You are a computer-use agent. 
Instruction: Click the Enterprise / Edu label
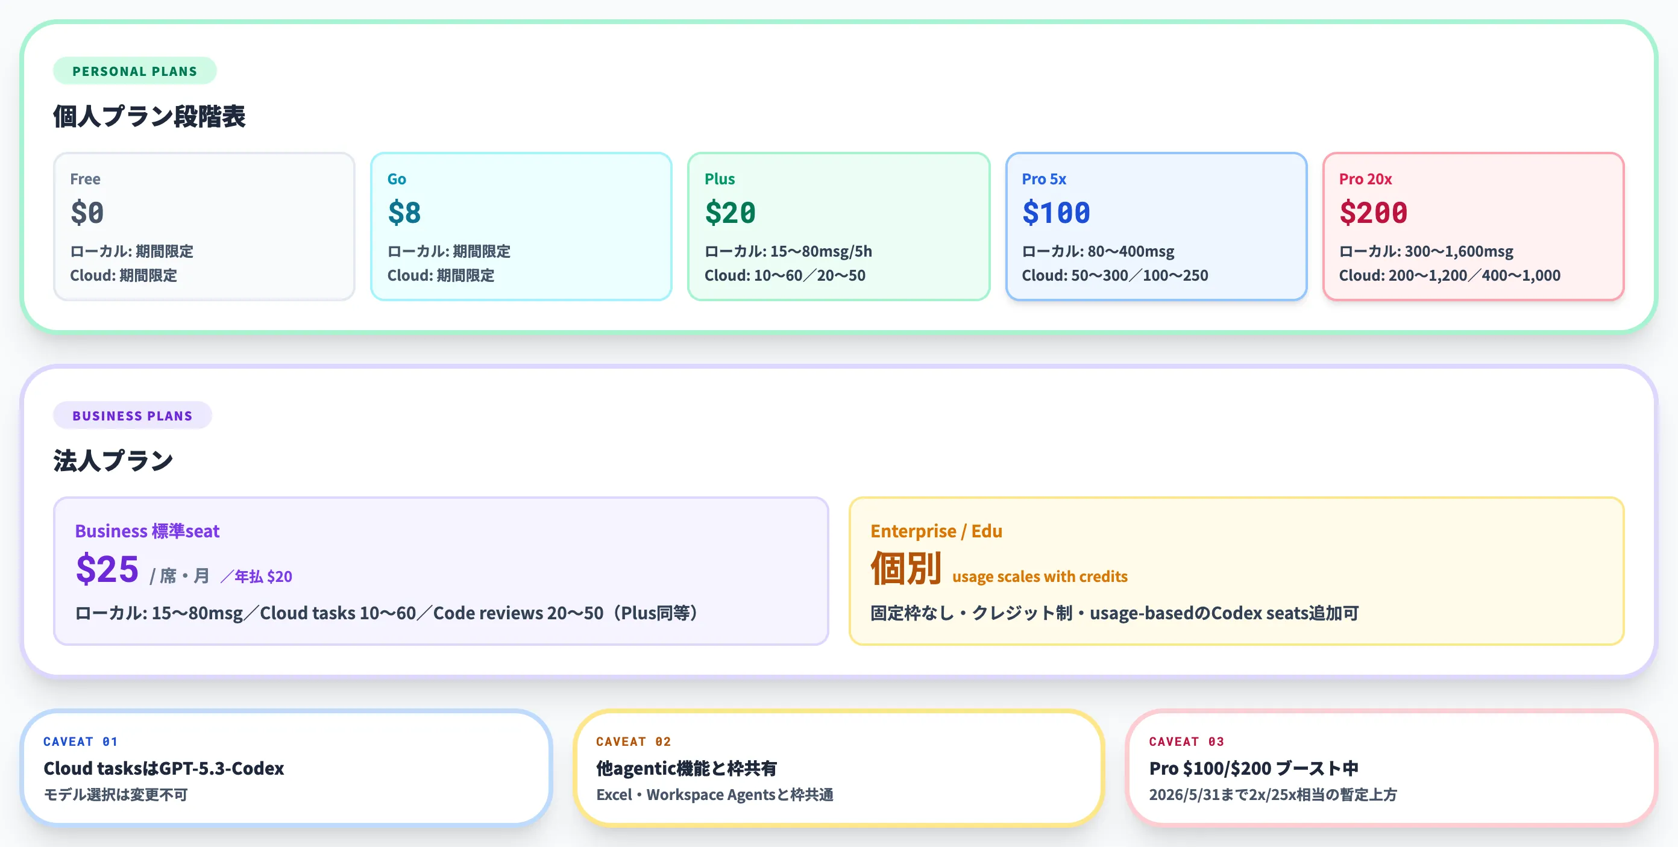(x=936, y=531)
